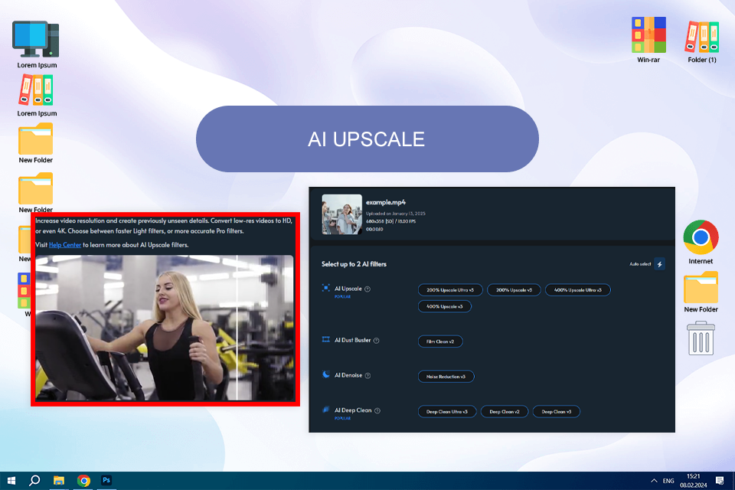Click the AI Denoise label
The image size is (735, 490).
coord(348,375)
